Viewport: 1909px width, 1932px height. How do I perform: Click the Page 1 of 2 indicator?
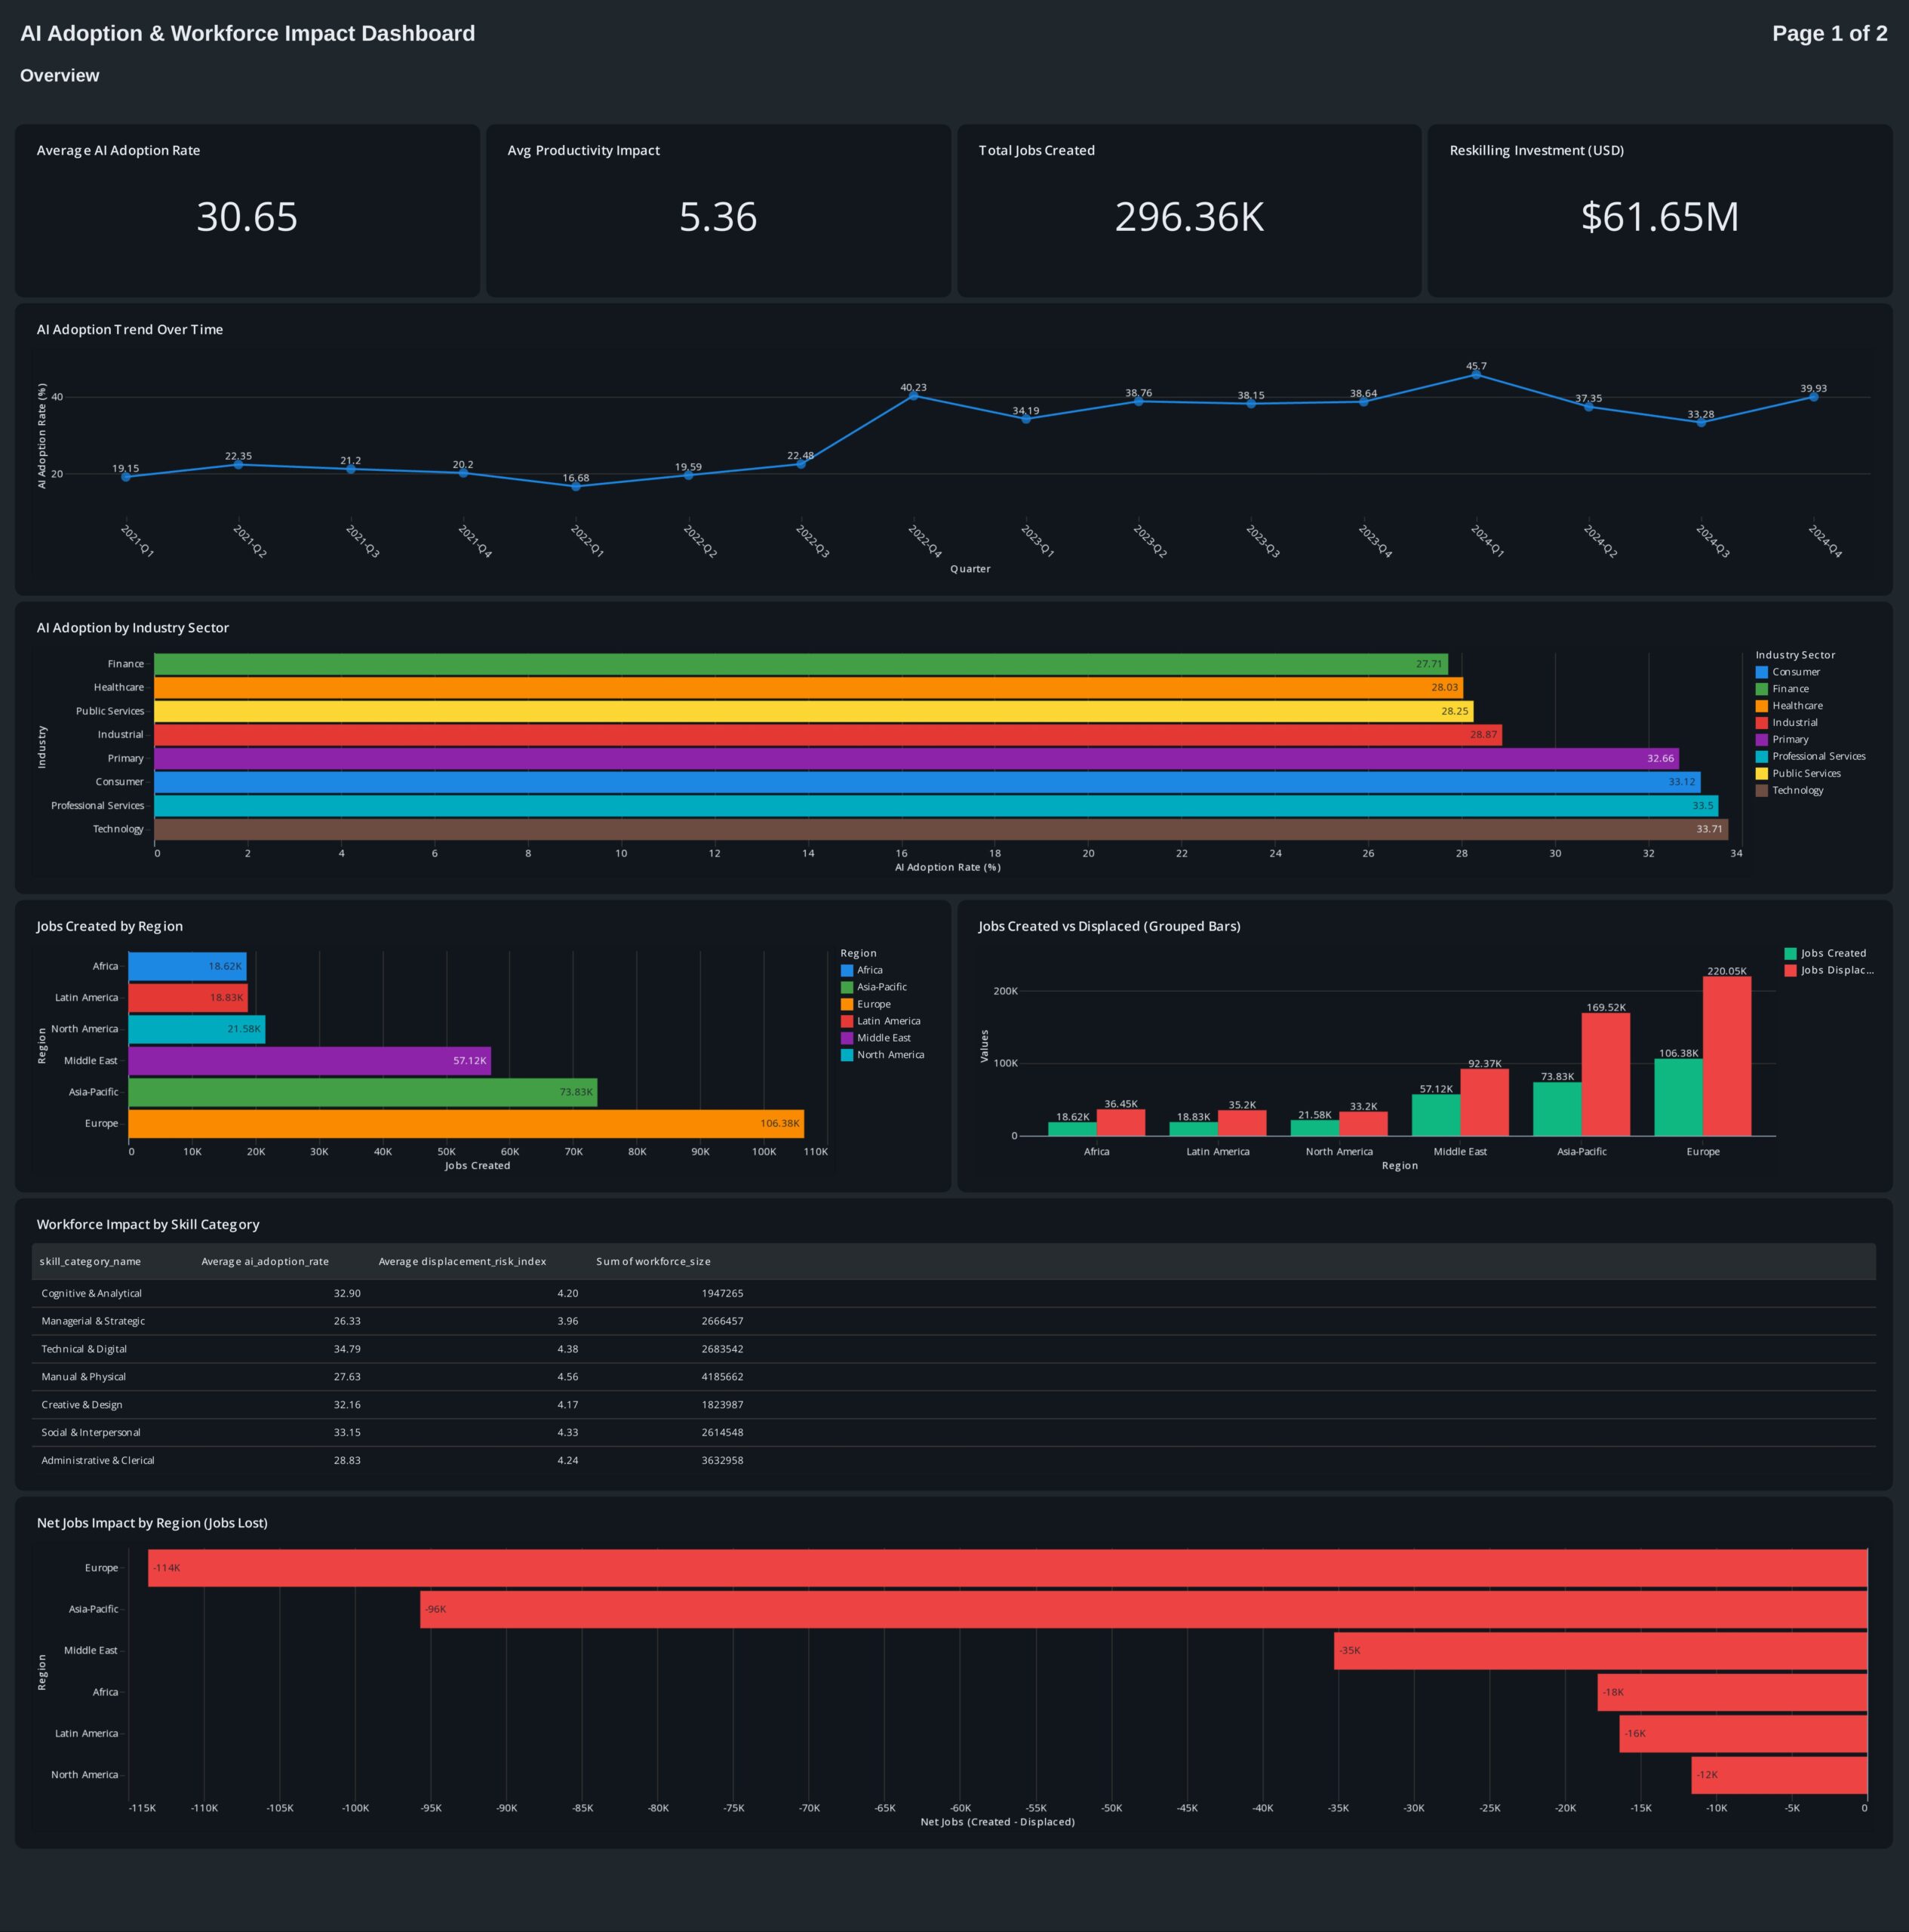click(1830, 33)
